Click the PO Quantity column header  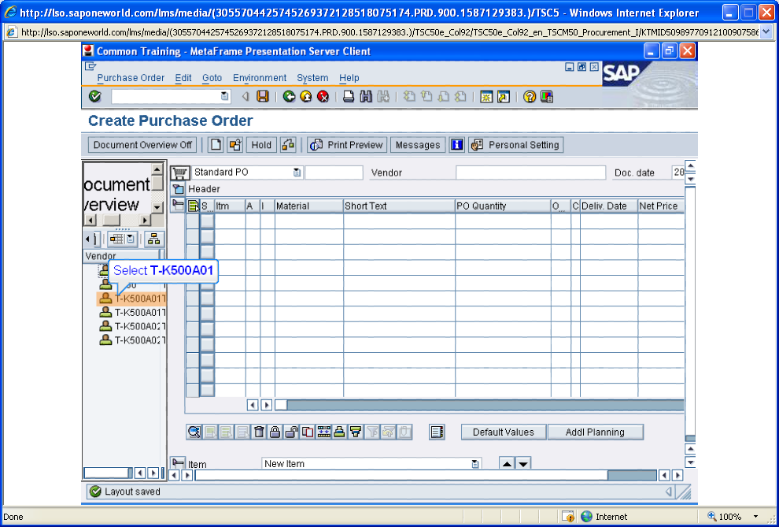[503, 206]
